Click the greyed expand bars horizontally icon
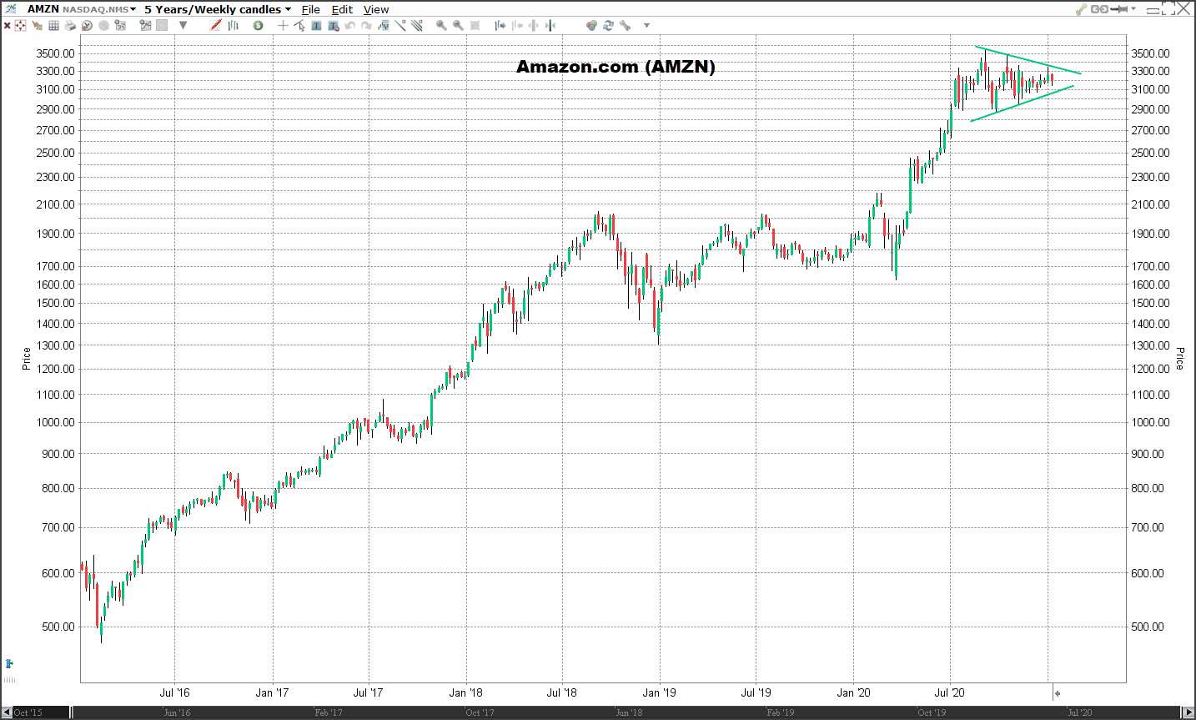 (533, 26)
